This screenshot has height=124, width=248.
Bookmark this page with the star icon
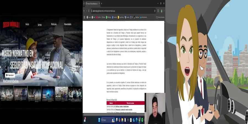(155, 11)
